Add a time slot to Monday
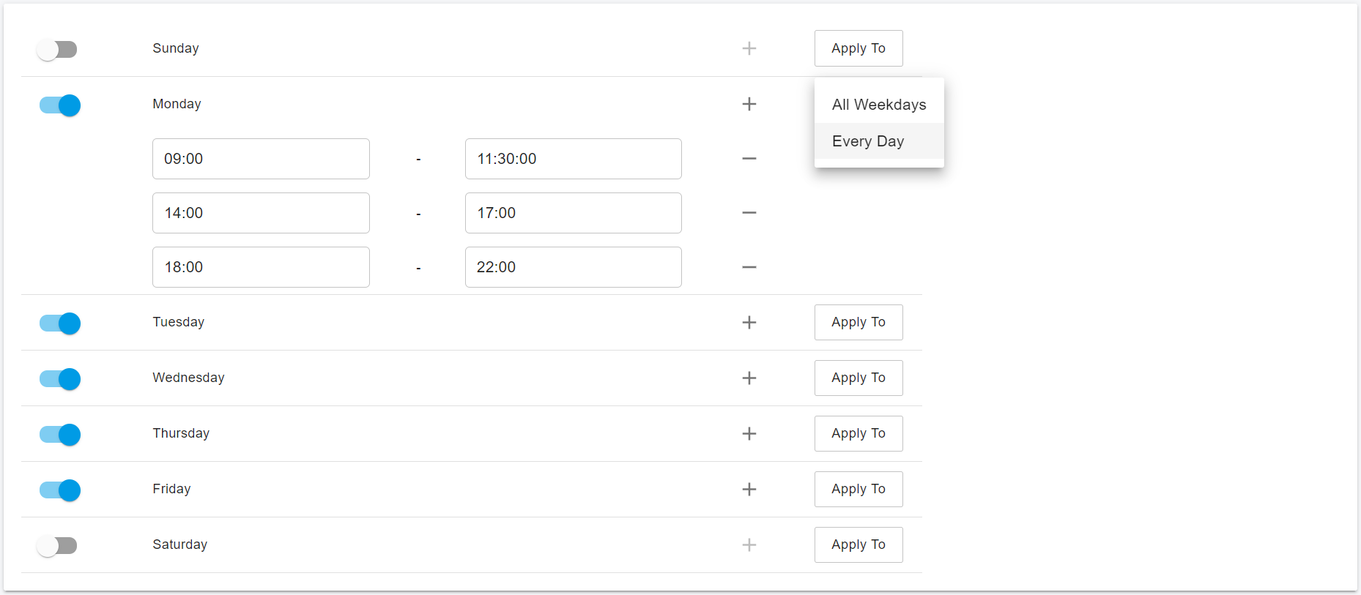Viewport: 1361px width, 595px height. tap(749, 104)
